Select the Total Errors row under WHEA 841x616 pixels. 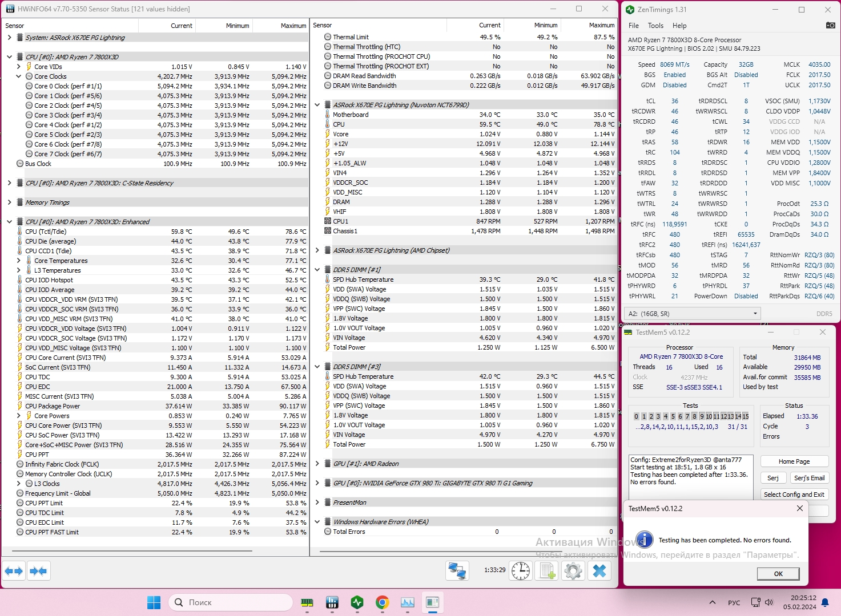(464, 532)
